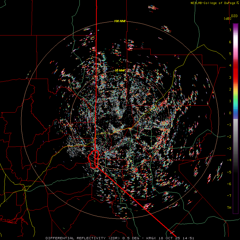Image resolution: width=240 pixels, height=240 pixels.
Task: Click the "7" value on the scale
Action: click(x=230, y=30)
